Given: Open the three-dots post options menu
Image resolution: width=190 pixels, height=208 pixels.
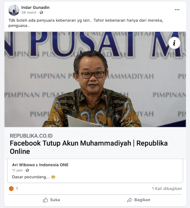Looking at the screenshot, I should click(x=177, y=10).
